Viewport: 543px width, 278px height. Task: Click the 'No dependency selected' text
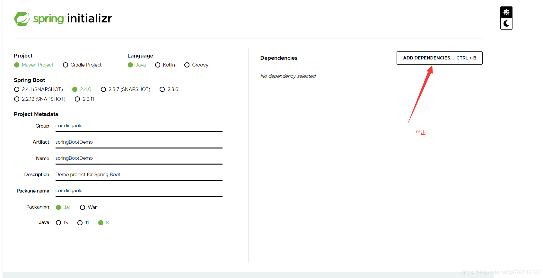pos(288,76)
